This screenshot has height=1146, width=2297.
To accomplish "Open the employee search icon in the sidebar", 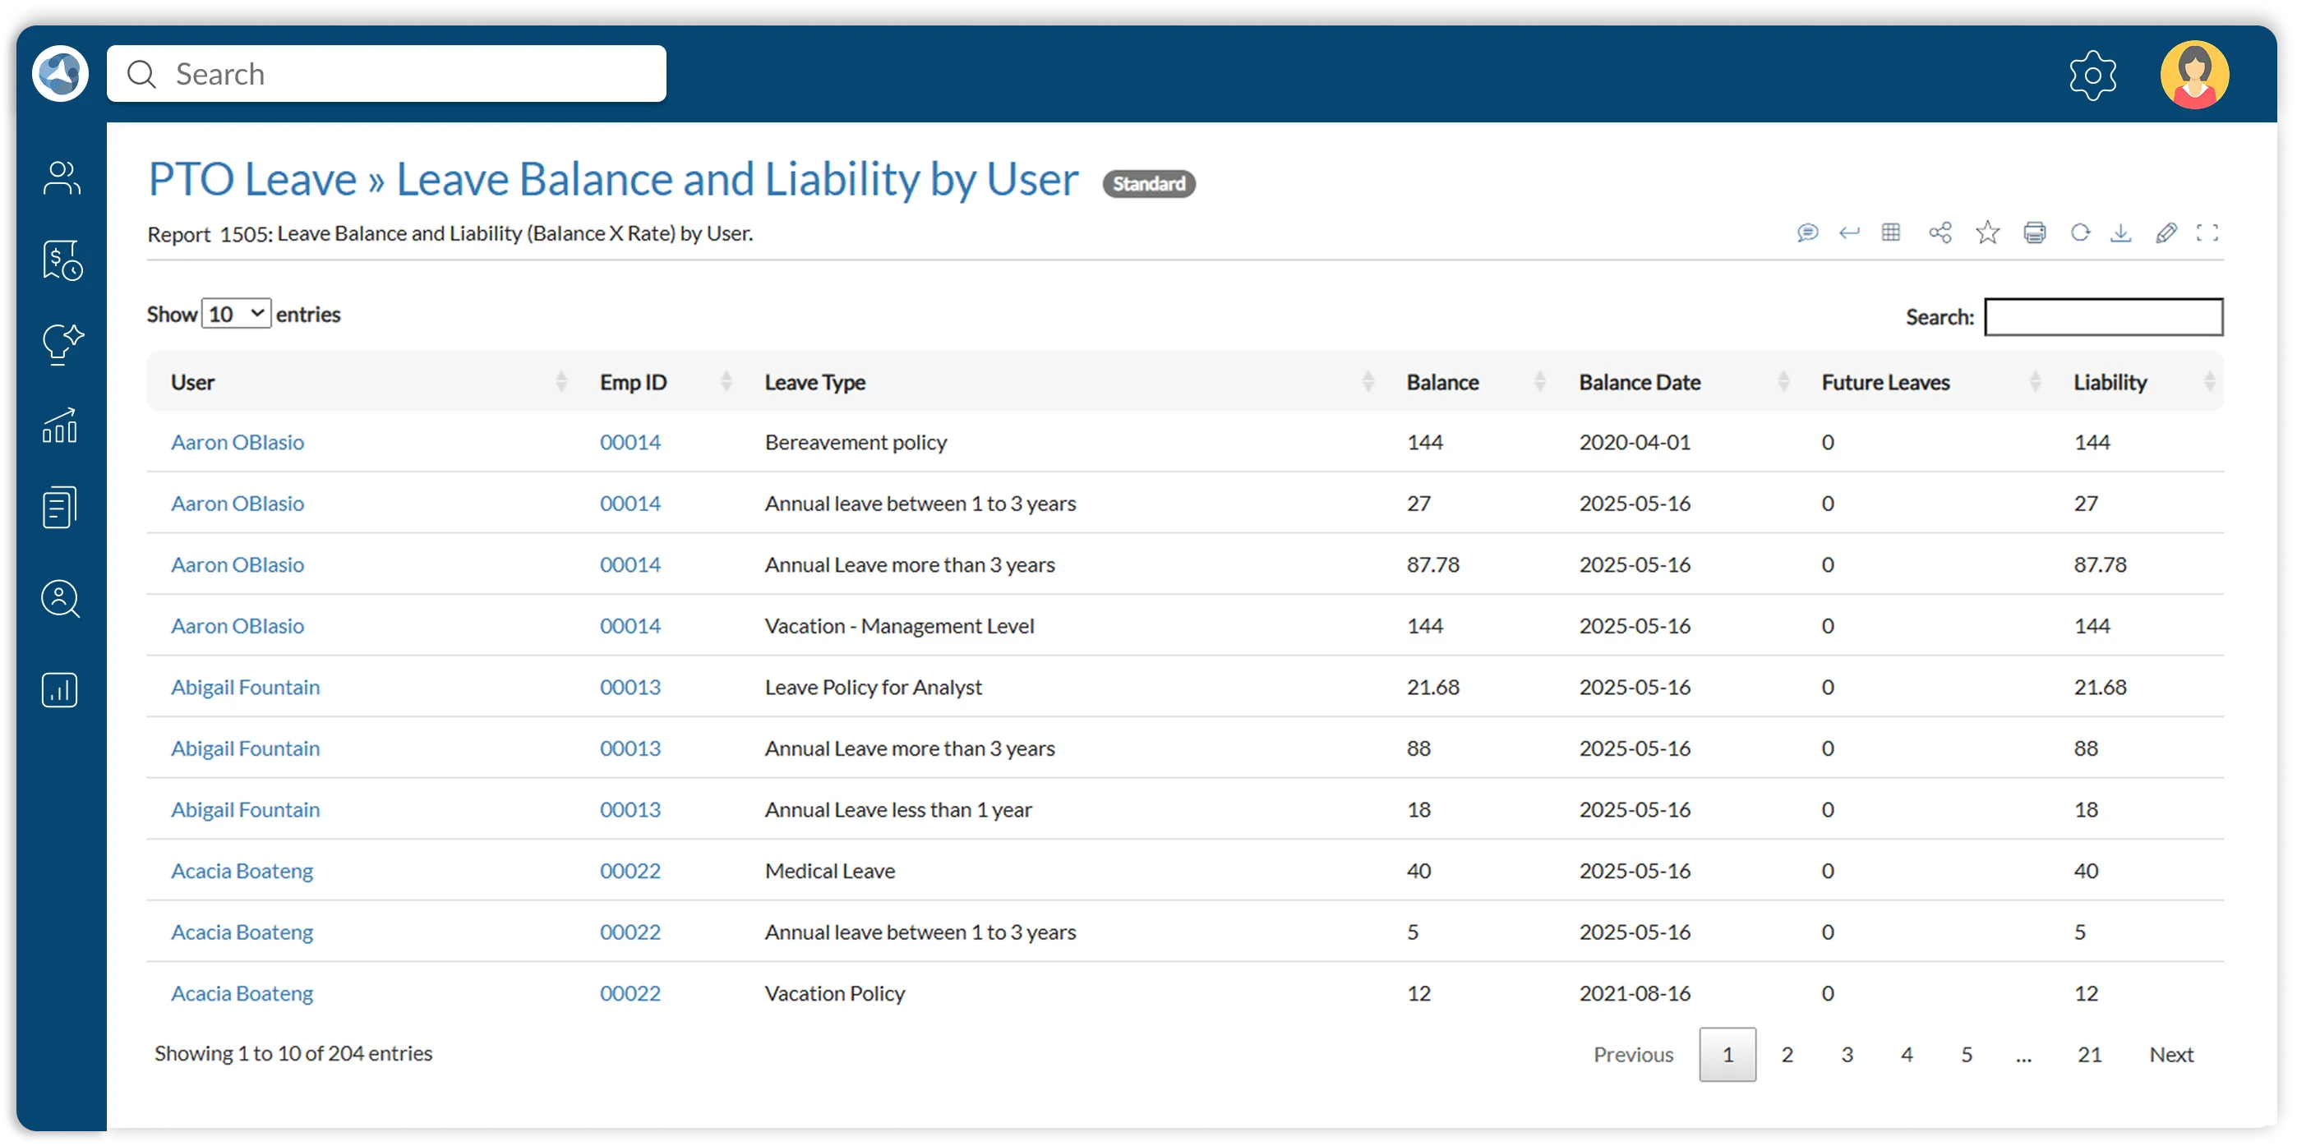I will [x=59, y=599].
